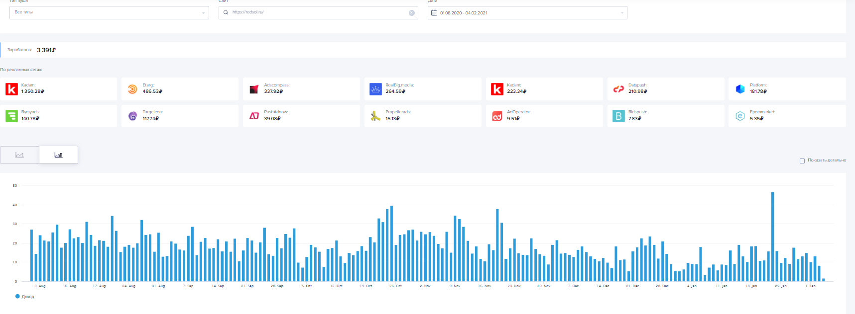Viewport: 855px width, 314px height.
Task: Click the Etarg orange spiral icon
Action: [x=132, y=89]
